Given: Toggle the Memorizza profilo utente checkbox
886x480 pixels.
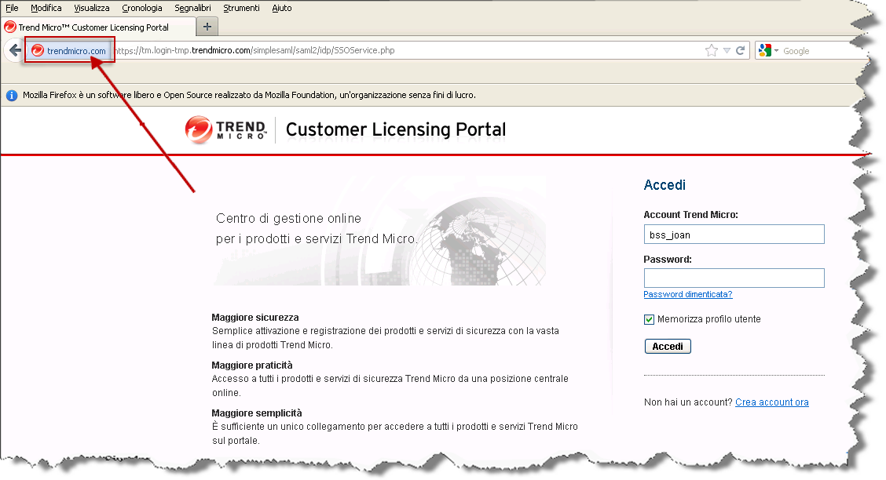Looking at the screenshot, I should (x=649, y=319).
